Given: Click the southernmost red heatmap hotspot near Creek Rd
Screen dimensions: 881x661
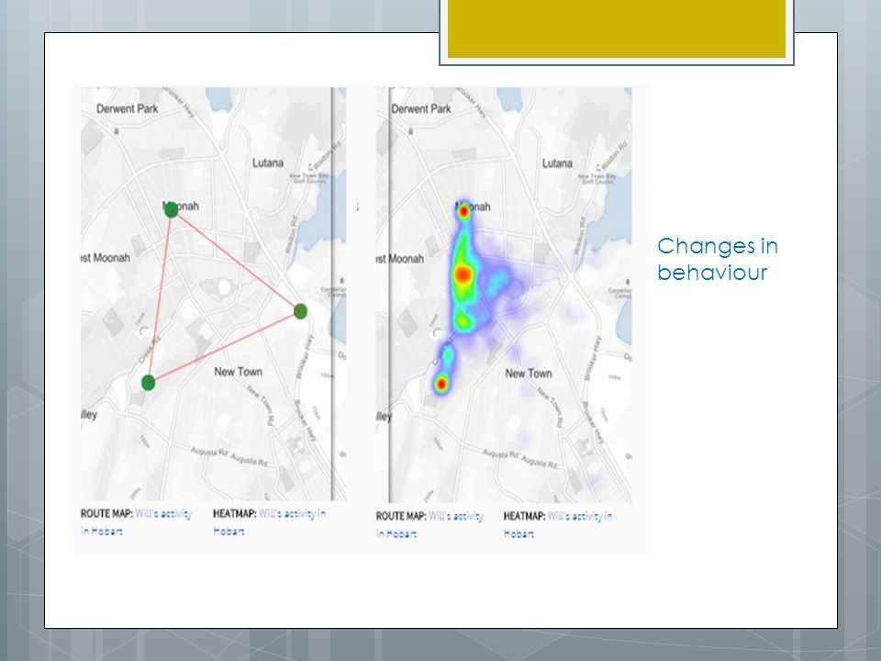Looking at the screenshot, I should 441,384.
